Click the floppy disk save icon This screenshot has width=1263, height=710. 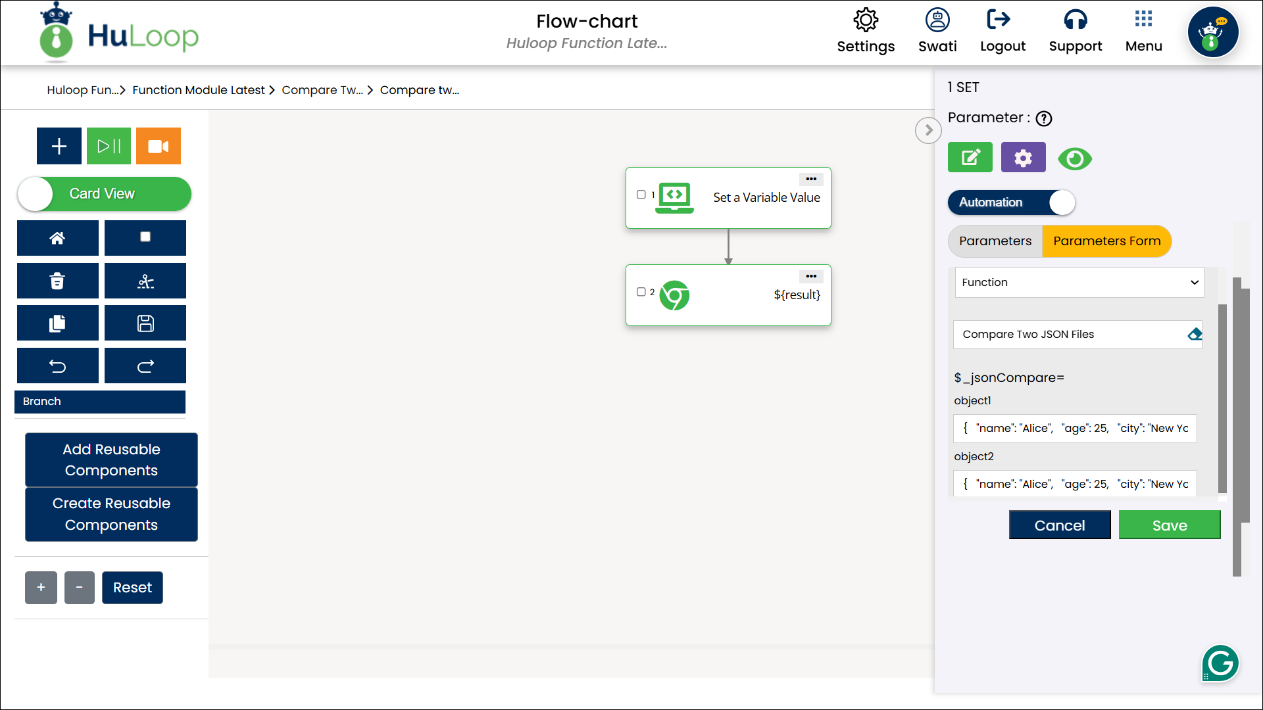coord(145,323)
